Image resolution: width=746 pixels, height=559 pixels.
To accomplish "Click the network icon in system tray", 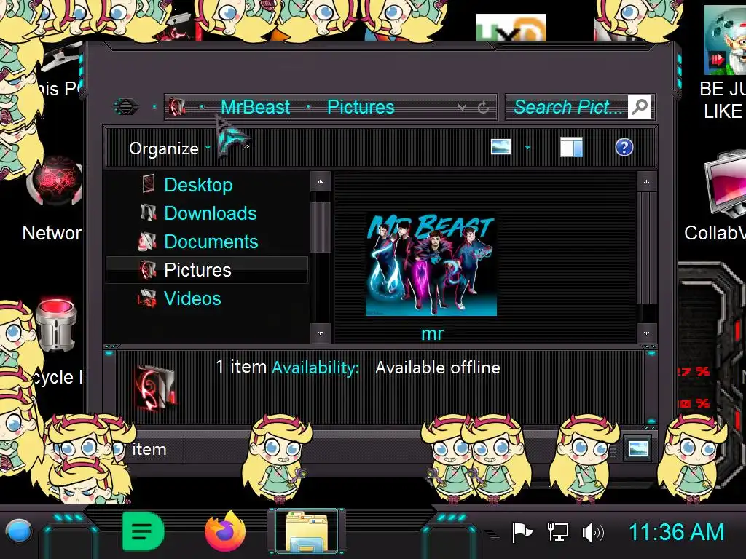I will tap(557, 532).
